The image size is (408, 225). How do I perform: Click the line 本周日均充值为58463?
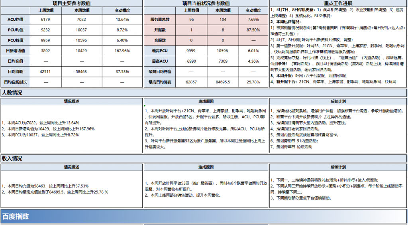(45, 186)
